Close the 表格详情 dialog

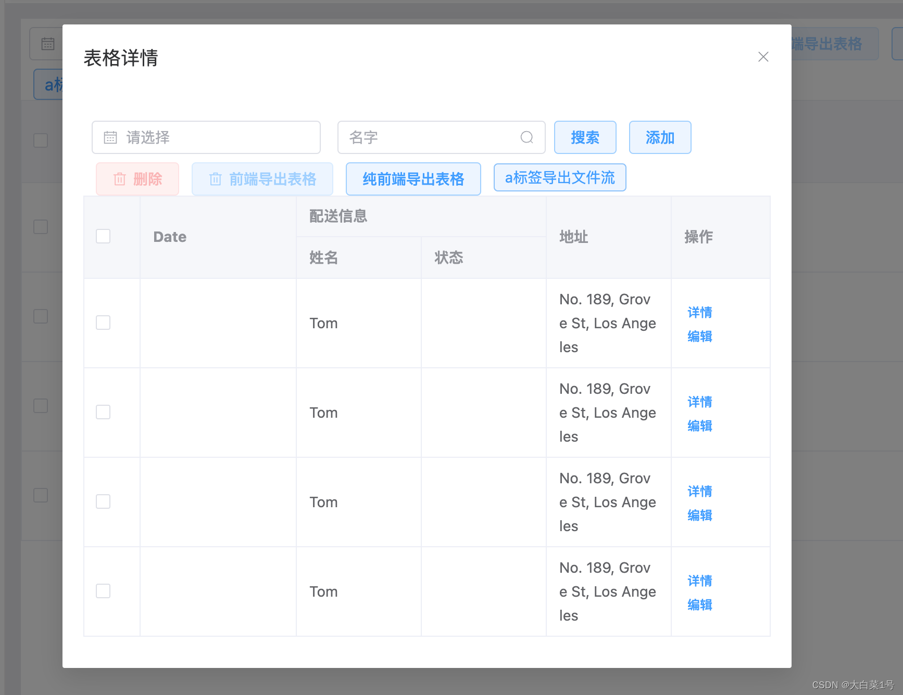pos(763,57)
